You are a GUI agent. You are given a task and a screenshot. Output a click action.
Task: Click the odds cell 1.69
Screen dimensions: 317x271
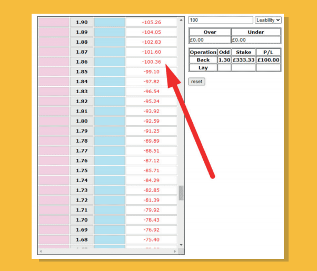tap(82, 230)
